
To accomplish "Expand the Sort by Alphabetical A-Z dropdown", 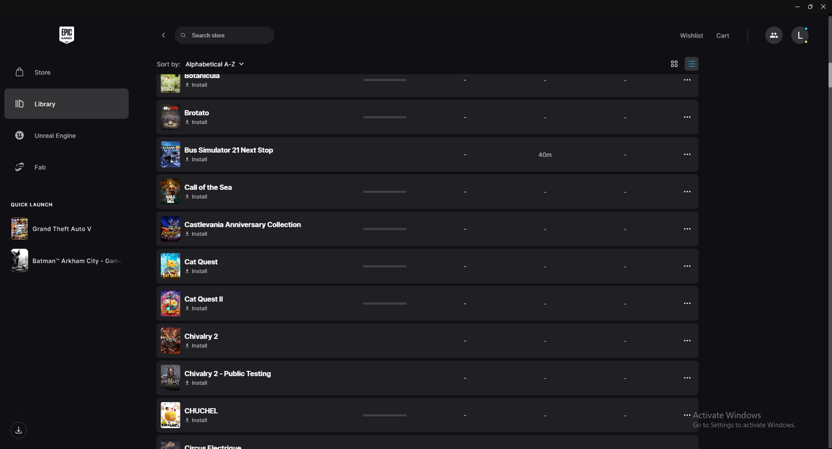I will (214, 64).
